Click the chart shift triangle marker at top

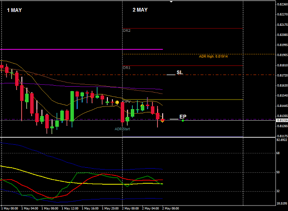171,2
